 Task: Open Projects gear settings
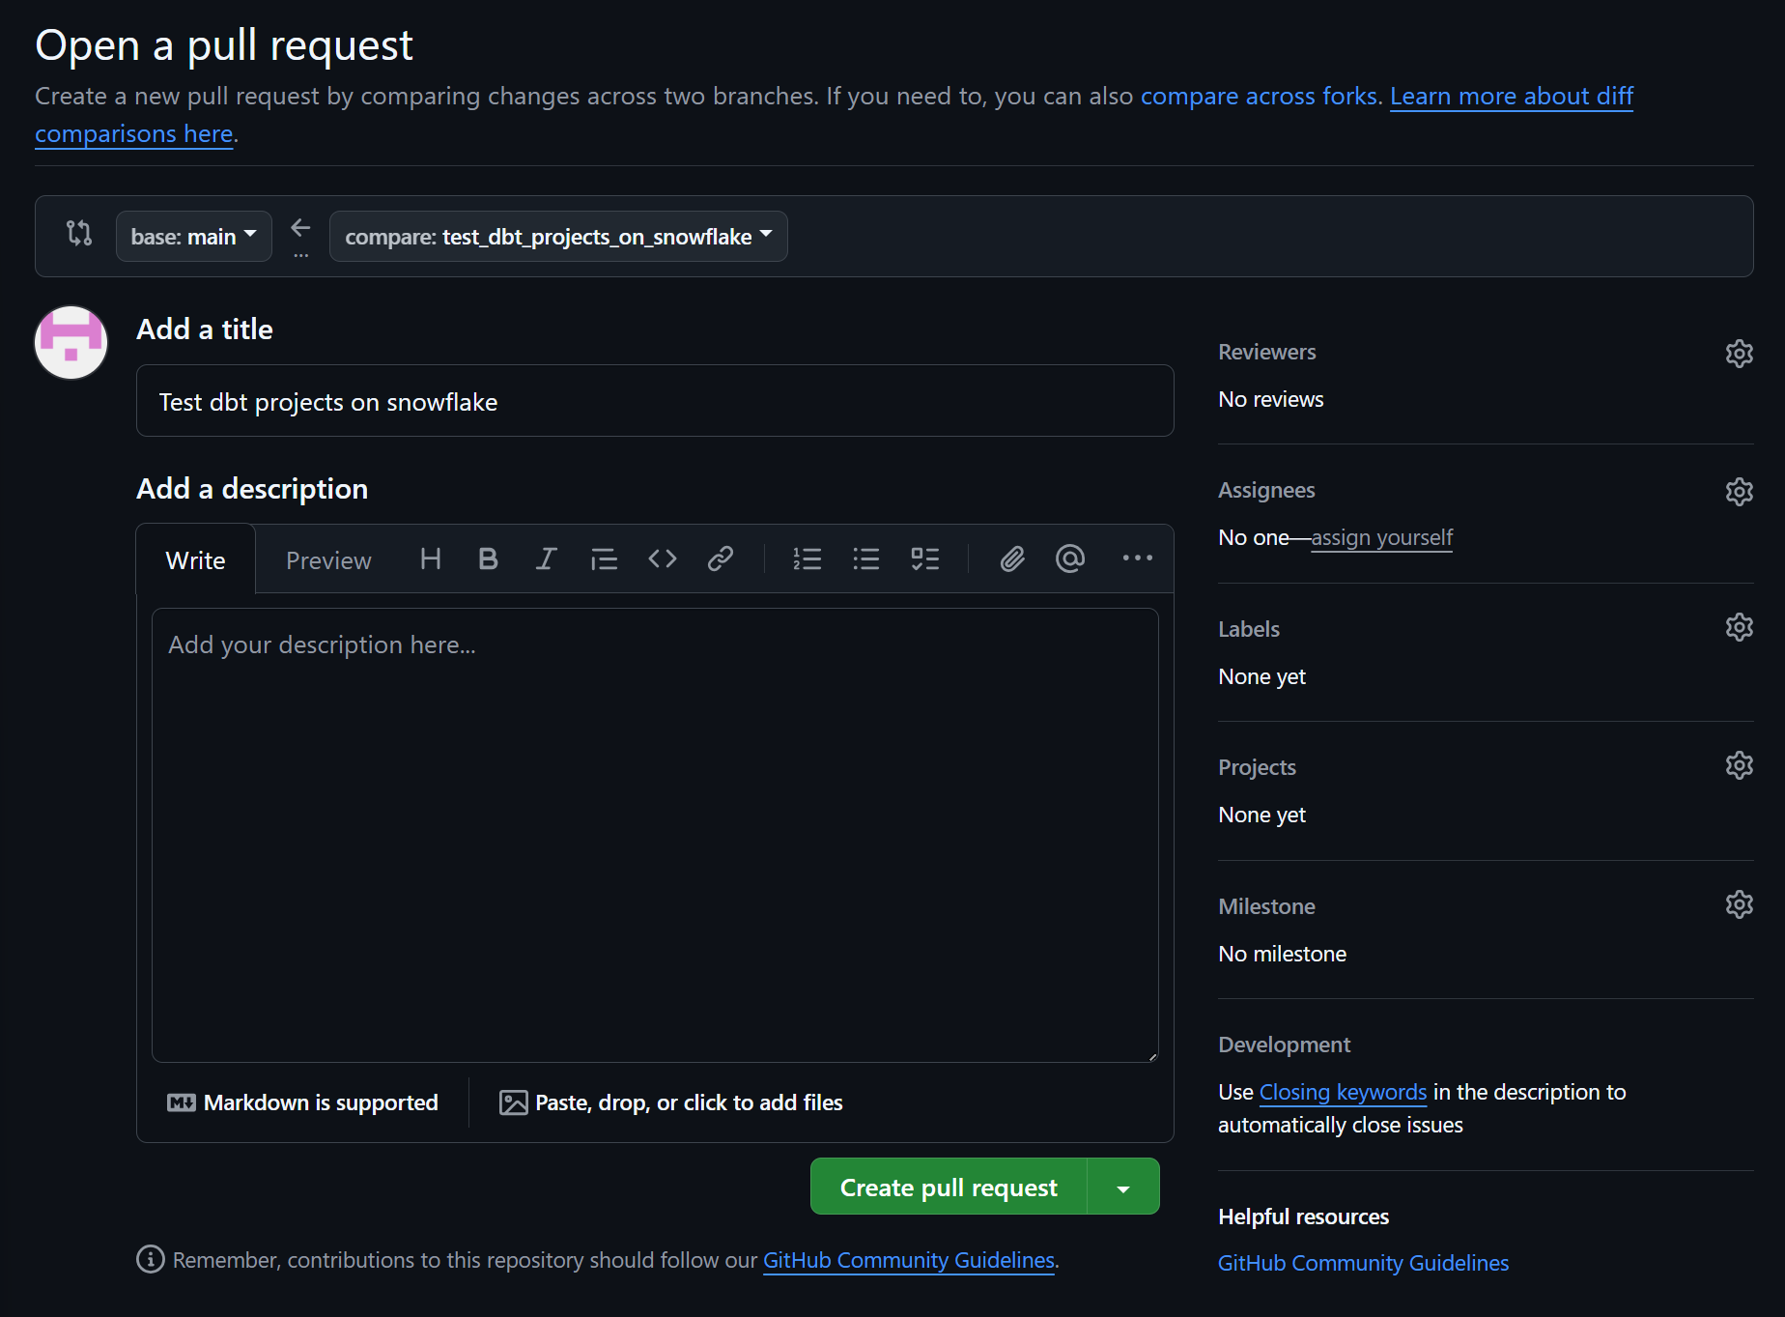coord(1739,766)
